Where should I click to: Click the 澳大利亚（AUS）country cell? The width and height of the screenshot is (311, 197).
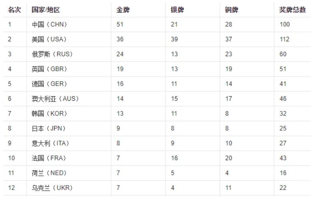[x=55, y=99]
